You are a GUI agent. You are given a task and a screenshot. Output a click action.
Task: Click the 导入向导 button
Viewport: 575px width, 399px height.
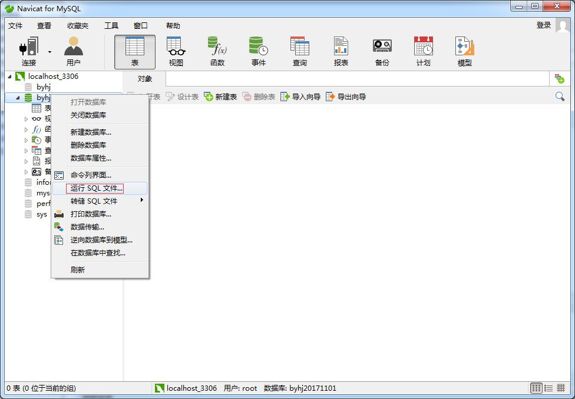tap(300, 97)
